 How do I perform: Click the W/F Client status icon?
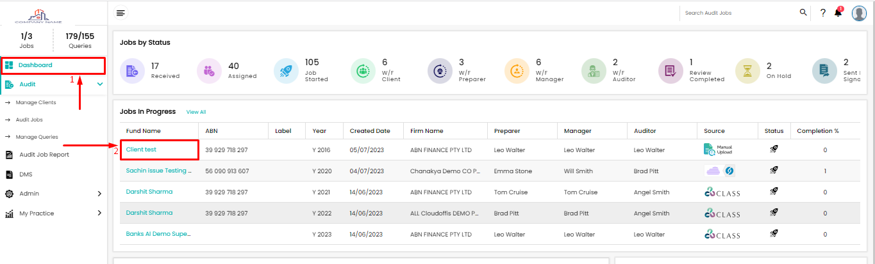tap(363, 70)
